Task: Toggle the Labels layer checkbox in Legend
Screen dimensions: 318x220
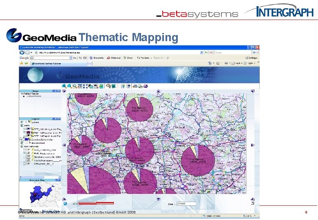Action: pos(22,122)
